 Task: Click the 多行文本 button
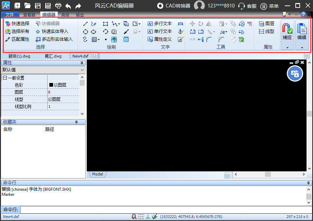click(x=160, y=23)
